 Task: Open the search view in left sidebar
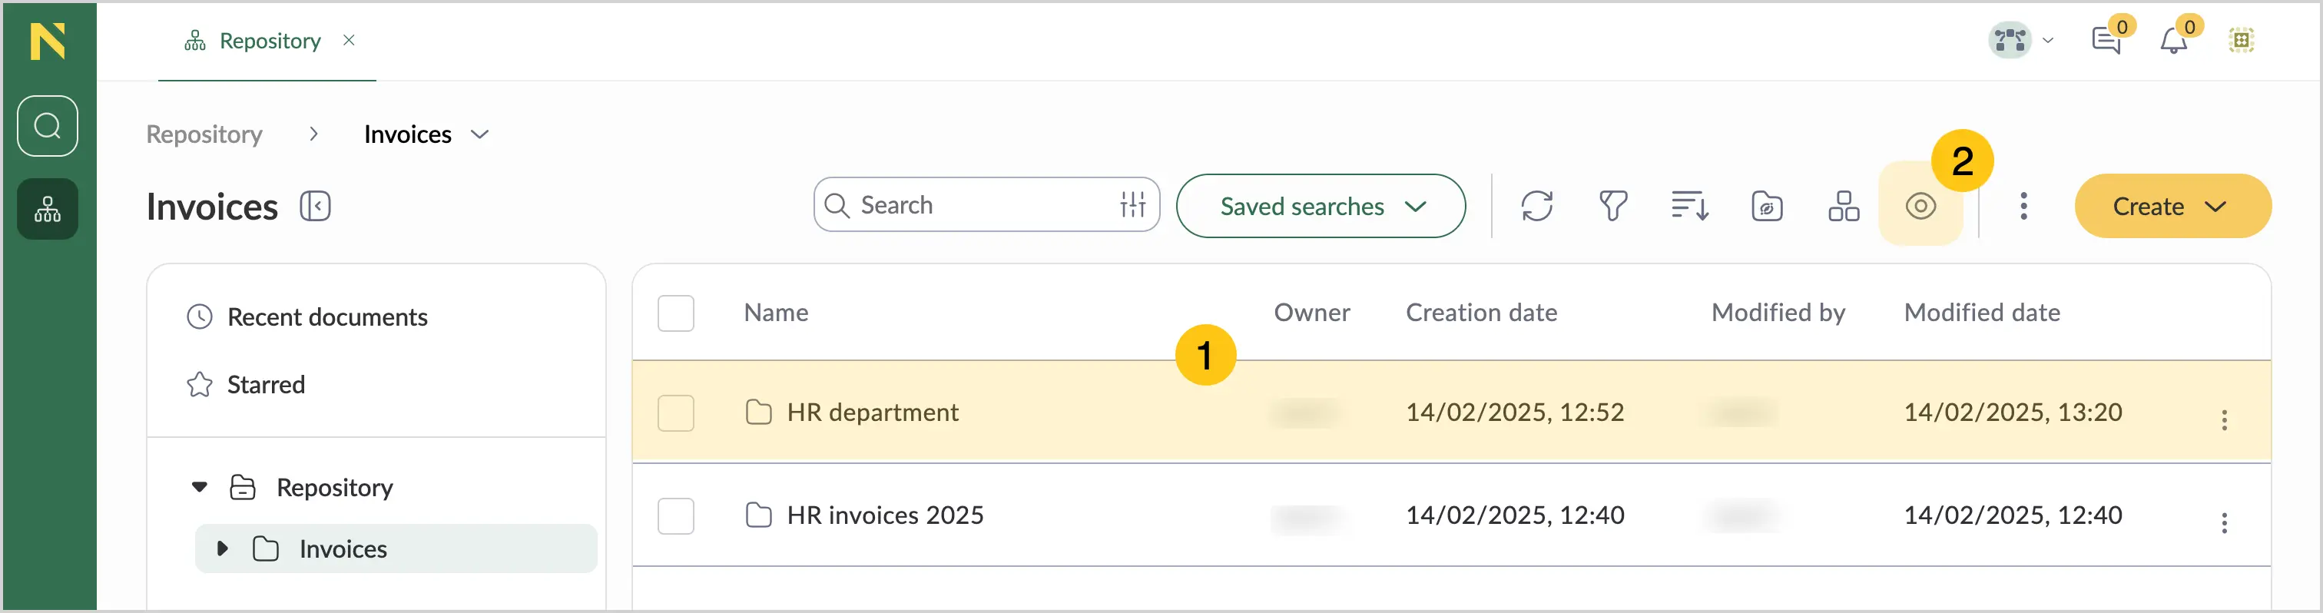point(48,126)
